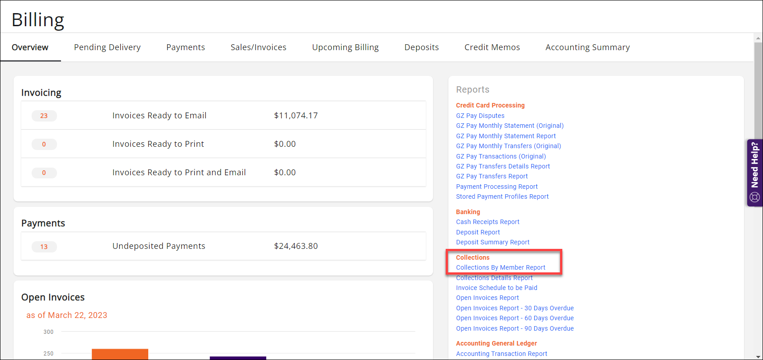Click the 13 undeposited payments badge

pyautogui.click(x=44, y=247)
